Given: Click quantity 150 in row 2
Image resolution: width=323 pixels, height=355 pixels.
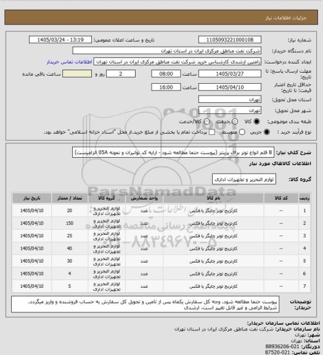Looking at the screenshot, I should (70, 223).
